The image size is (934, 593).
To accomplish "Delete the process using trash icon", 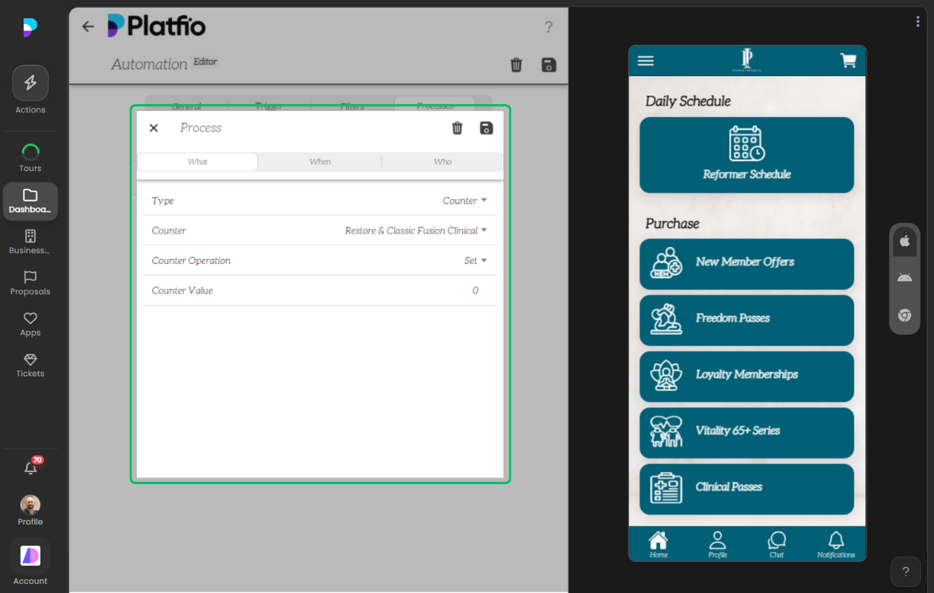I will coord(457,128).
